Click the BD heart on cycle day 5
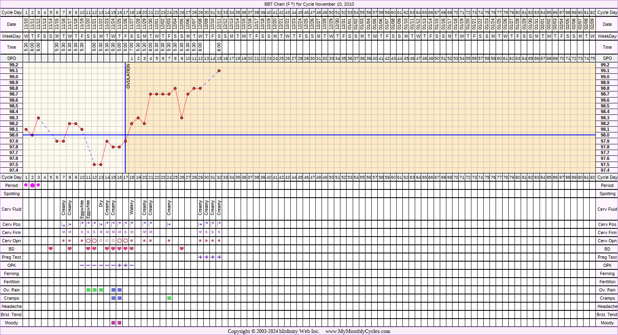 pyautogui.click(x=51, y=249)
